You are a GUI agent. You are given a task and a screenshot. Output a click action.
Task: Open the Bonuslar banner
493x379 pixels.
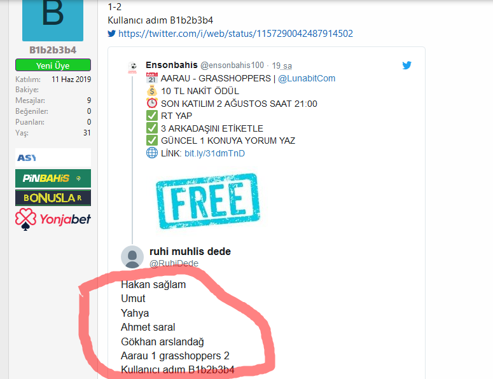[x=53, y=198]
